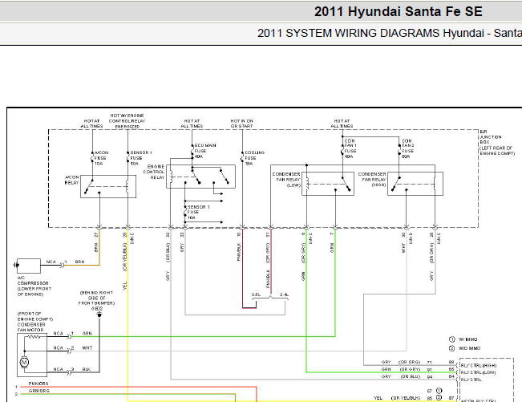Click the CONDENSER FAN RELAY (LOW) label
The width and height of the screenshot is (522, 402).
coord(286,180)
